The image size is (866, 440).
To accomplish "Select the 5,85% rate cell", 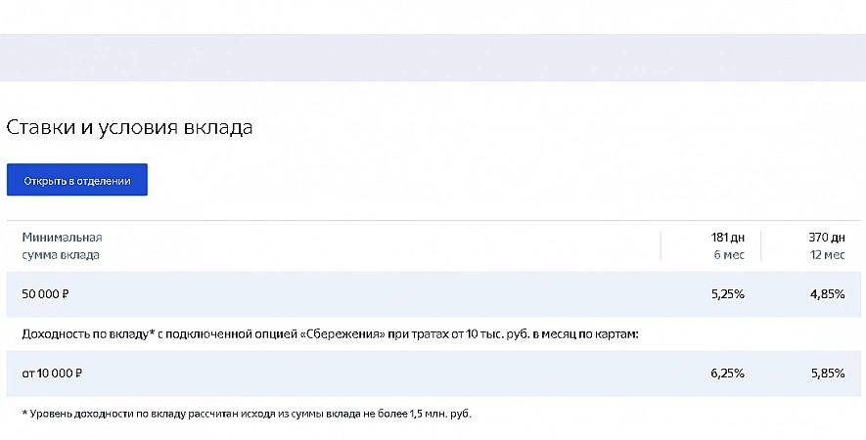I will [827, 373].
